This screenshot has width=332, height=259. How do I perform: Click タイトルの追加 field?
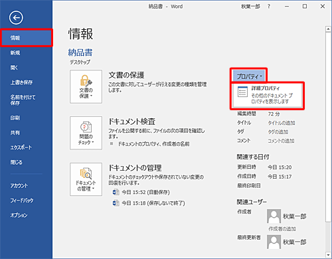(282, 123)
